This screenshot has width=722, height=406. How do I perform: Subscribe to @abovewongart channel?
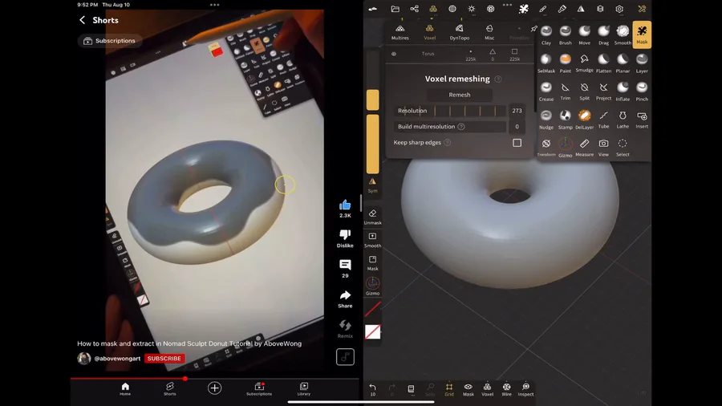click(164, 359)
